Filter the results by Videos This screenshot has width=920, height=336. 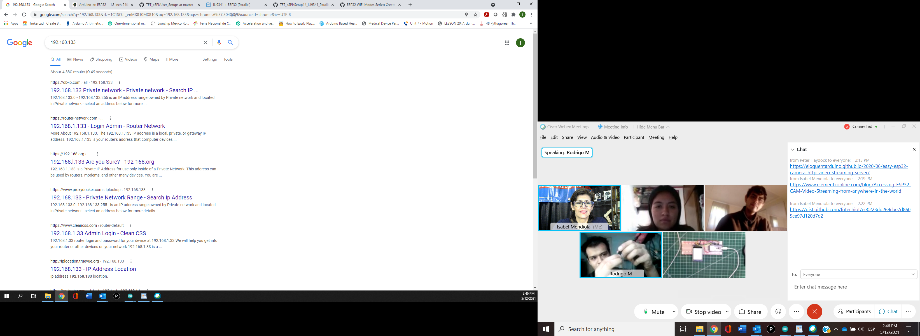point(128,59)
